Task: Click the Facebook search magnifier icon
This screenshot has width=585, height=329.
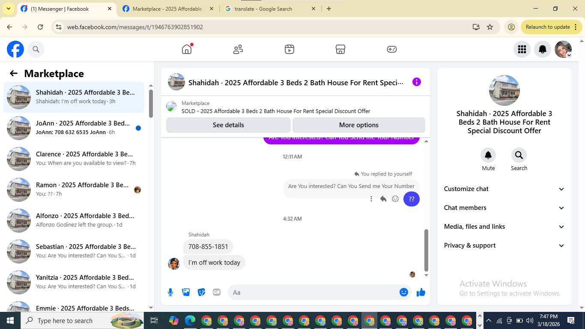Action: [x=36, y=49]
